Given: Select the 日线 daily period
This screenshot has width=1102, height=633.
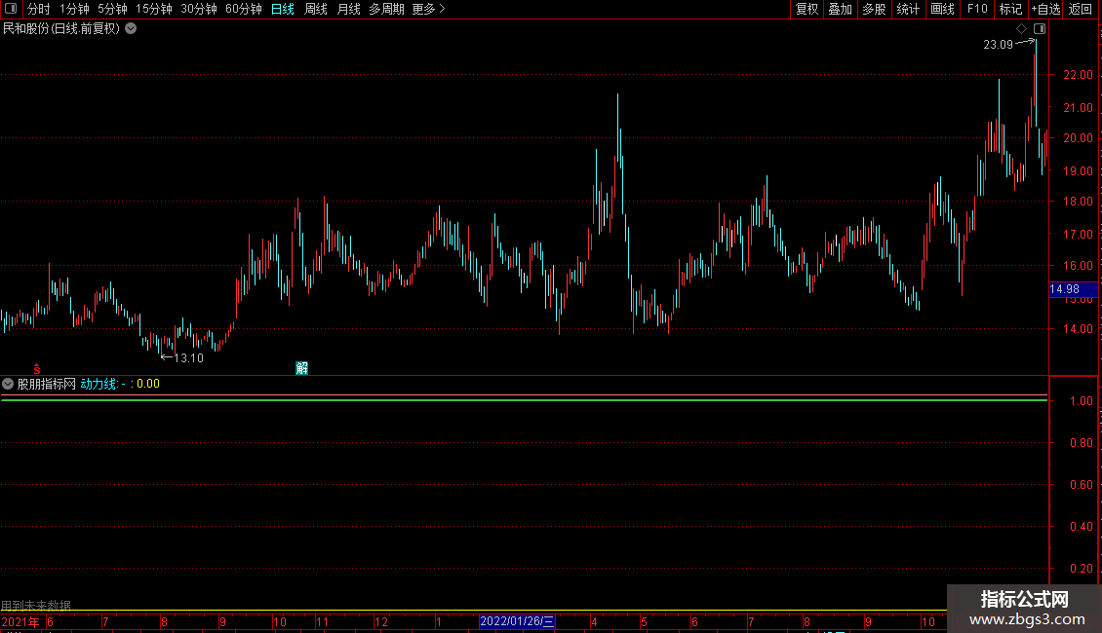Looking at the screenshot, I should [283, 9].
